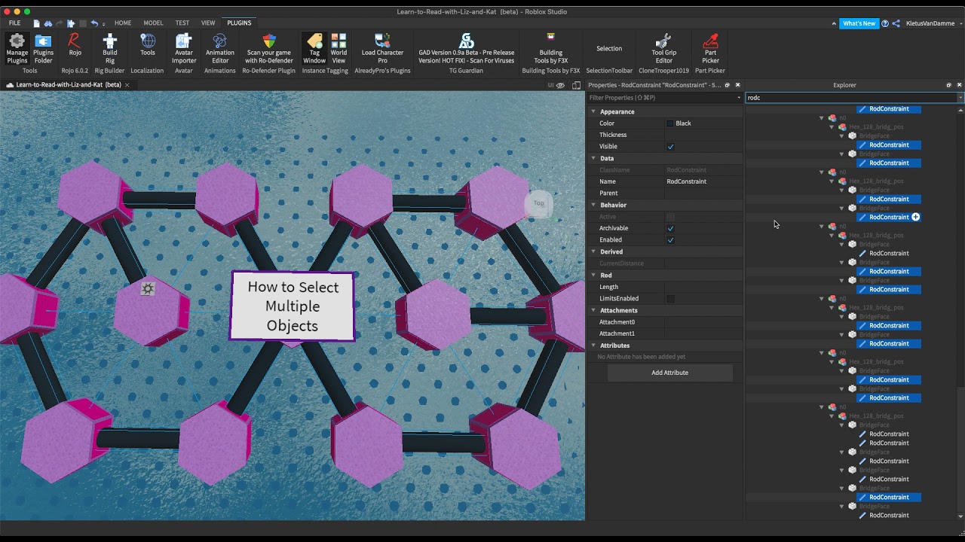This screenshot has width=965, height=542.
Task: Collapse the Rod property section
Action: coord(593,276)
